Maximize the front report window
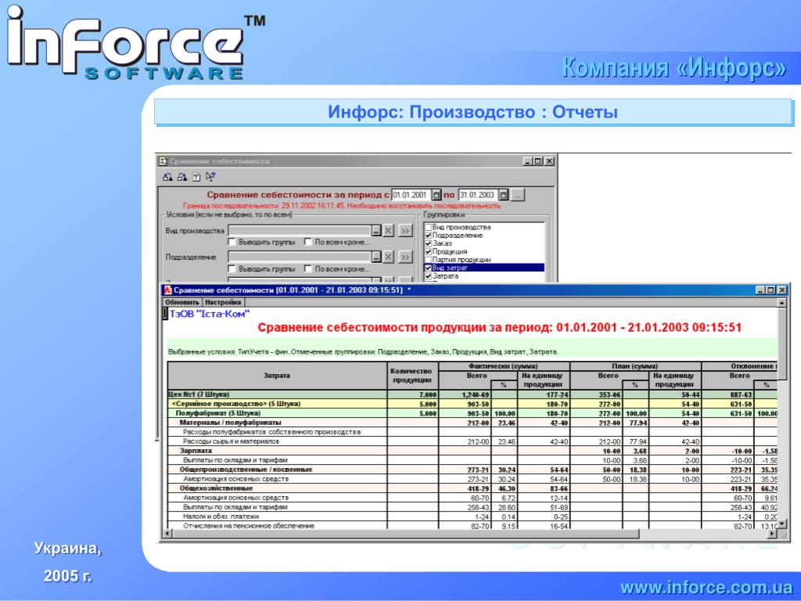 pyautogui.click(x=770, y=290)
